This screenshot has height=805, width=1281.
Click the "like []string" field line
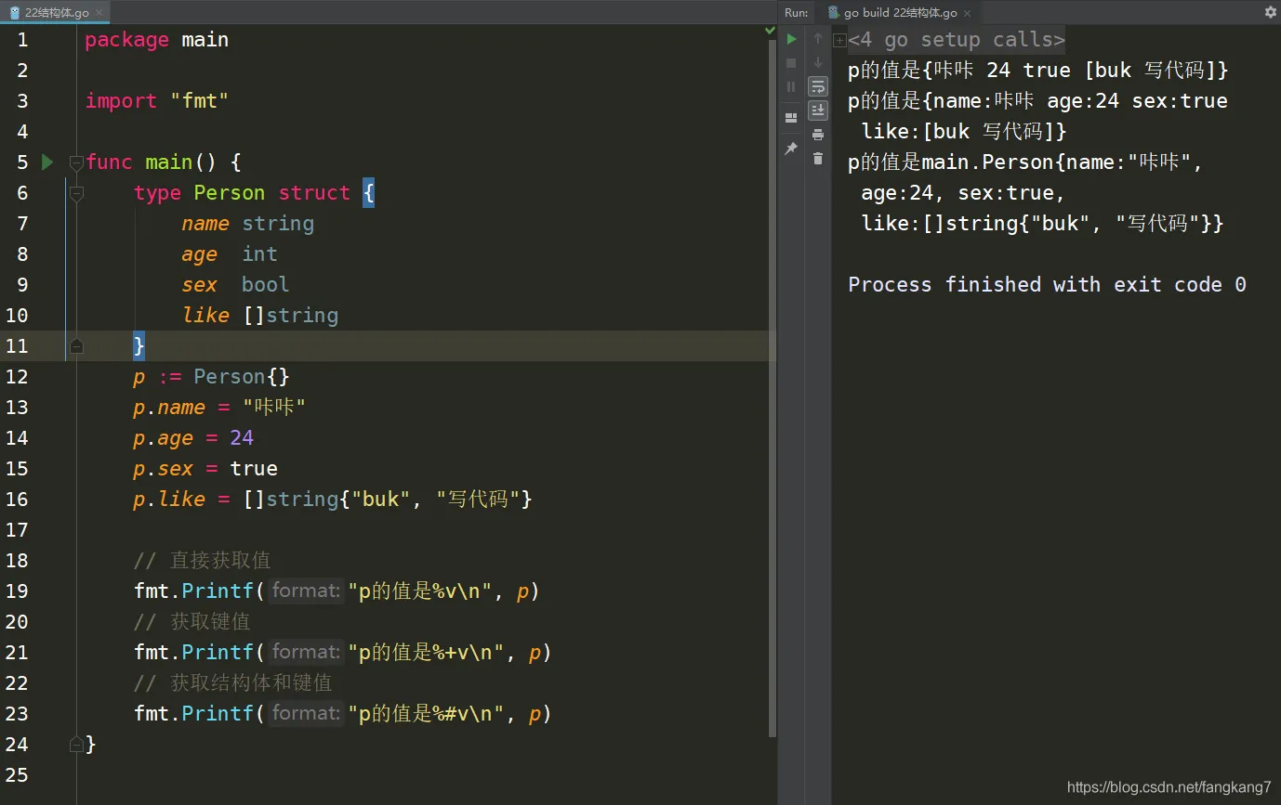pos(260,315)
